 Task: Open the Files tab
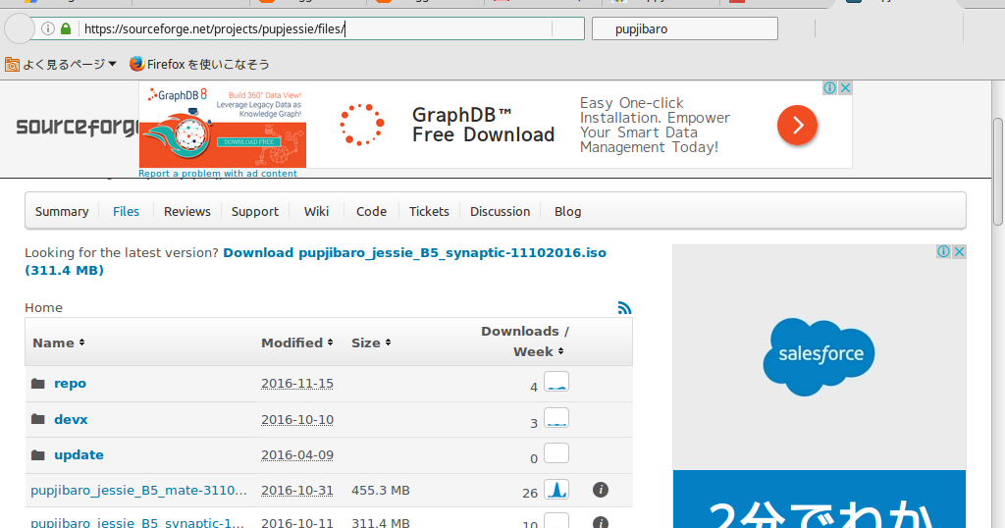126,211
